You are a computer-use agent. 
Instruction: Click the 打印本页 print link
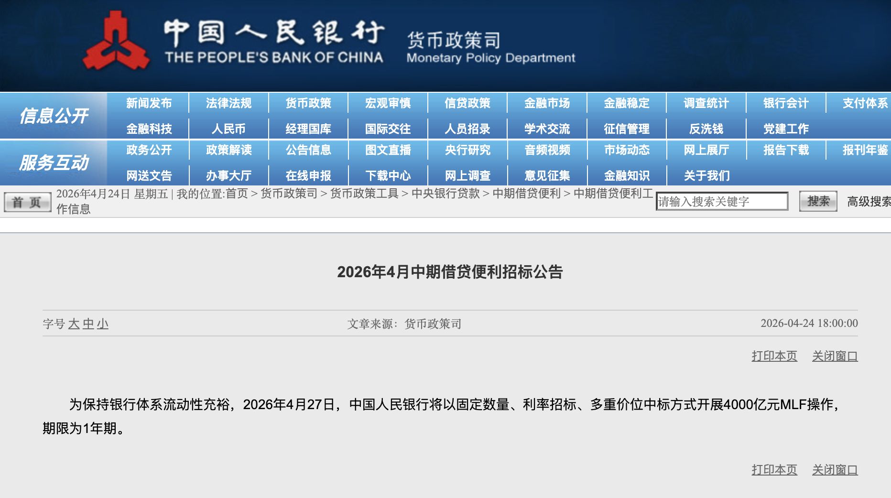(774, 356)
